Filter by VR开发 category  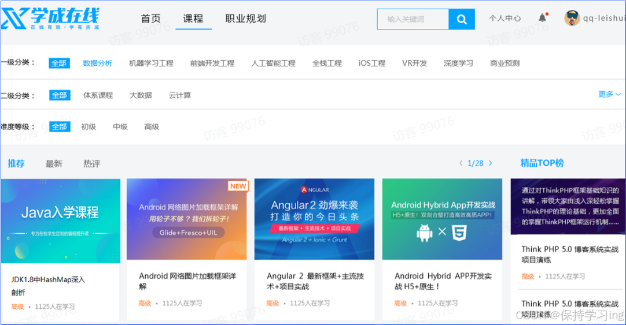coord(414,63)
